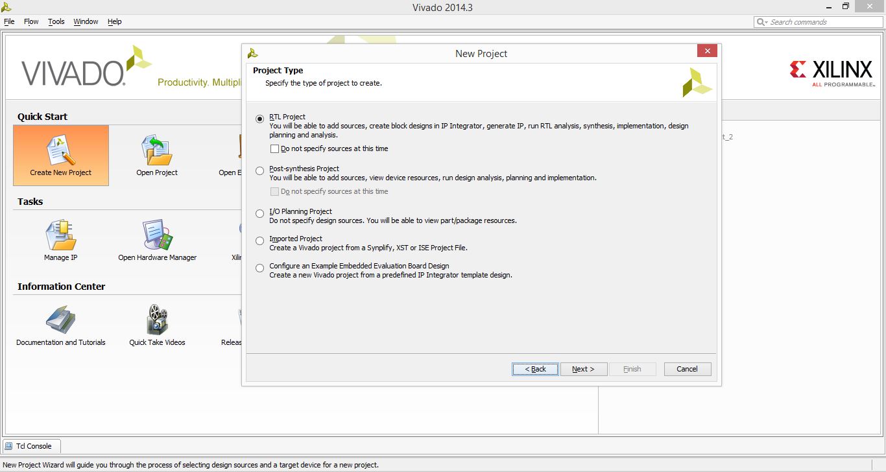Select Post-synthesis Project option
Viewport: 886px width, 472px height.
point(260,171)
